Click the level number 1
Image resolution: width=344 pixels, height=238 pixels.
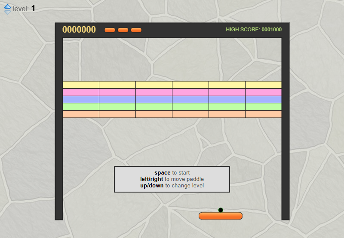point(33,9)
